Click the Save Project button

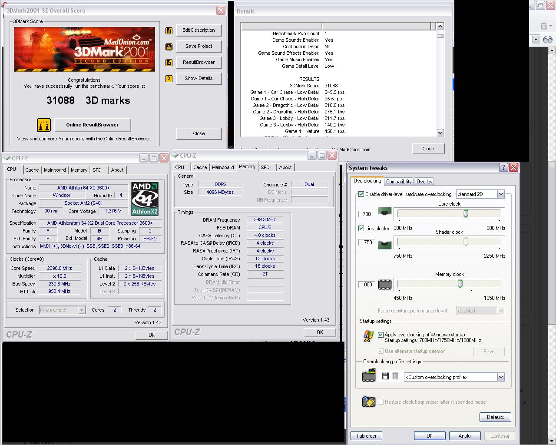(x=199, y=46)
